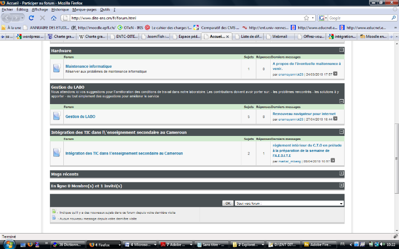Open the Fichier menu
Image resolution: width=399 pixels, height=249 pixels.
[x=7, y=9]
